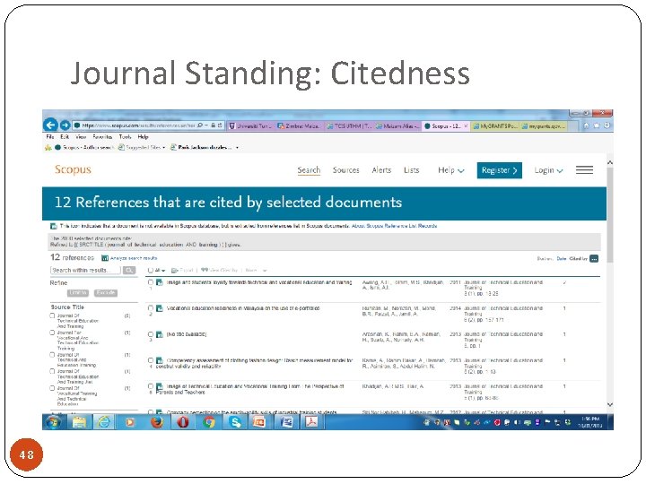Screen dimensions: 646x484
Task: Open Windows Media Player from taskbar
Action: pos(130,422)
